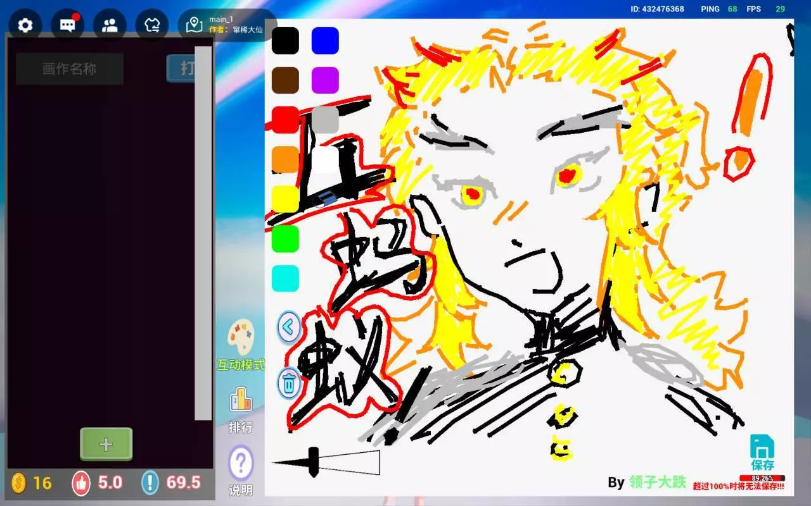Click the blue 打 button
The width and height of the screenshot is (811, 506).
(x=181, y=68)
